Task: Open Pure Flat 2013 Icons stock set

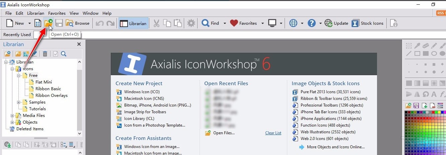Action: point(330,92)
